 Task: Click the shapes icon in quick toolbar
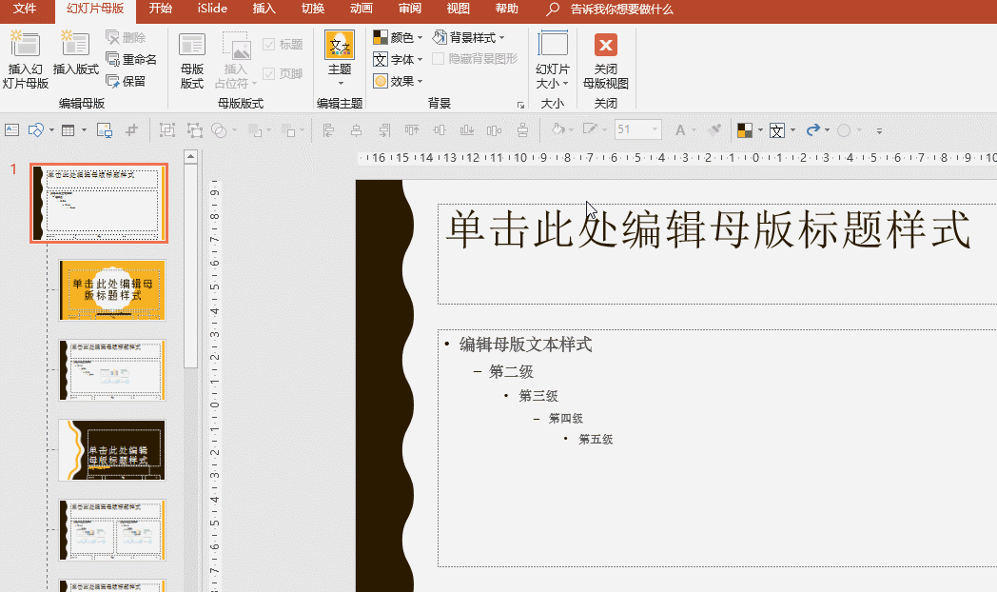coord(35,130)
